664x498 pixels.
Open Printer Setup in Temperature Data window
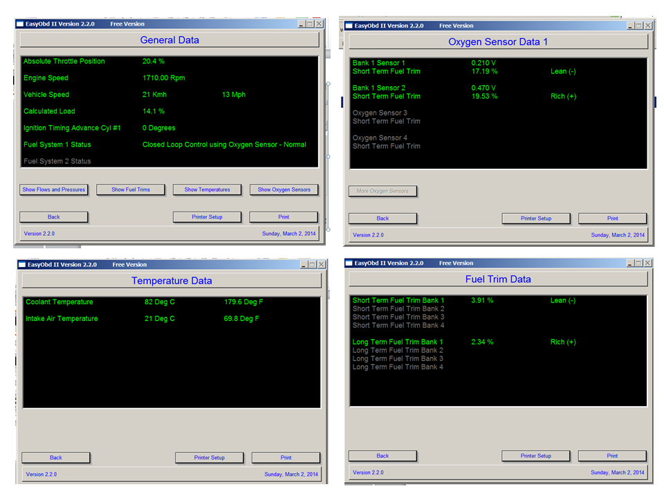point(209,456)
